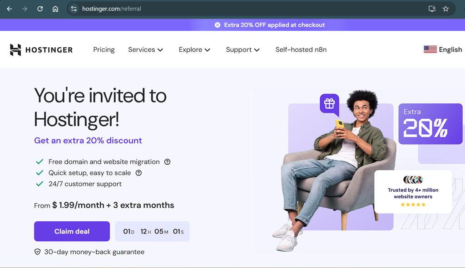The height and width of the screenshot is (268, 465).
Task: Expand the Support dropdown menu
Action: 242,50
